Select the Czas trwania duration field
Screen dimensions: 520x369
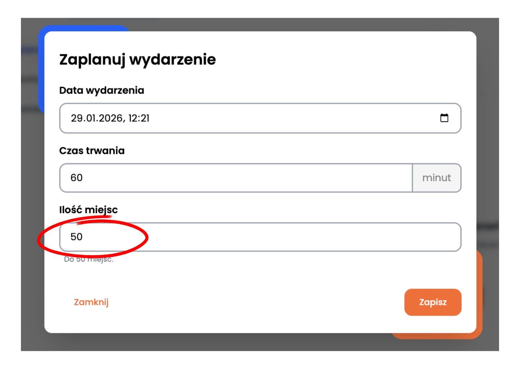pyautogui.click(x=235, y=178)
